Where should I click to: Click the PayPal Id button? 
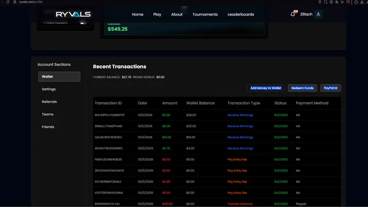point(331,88)
